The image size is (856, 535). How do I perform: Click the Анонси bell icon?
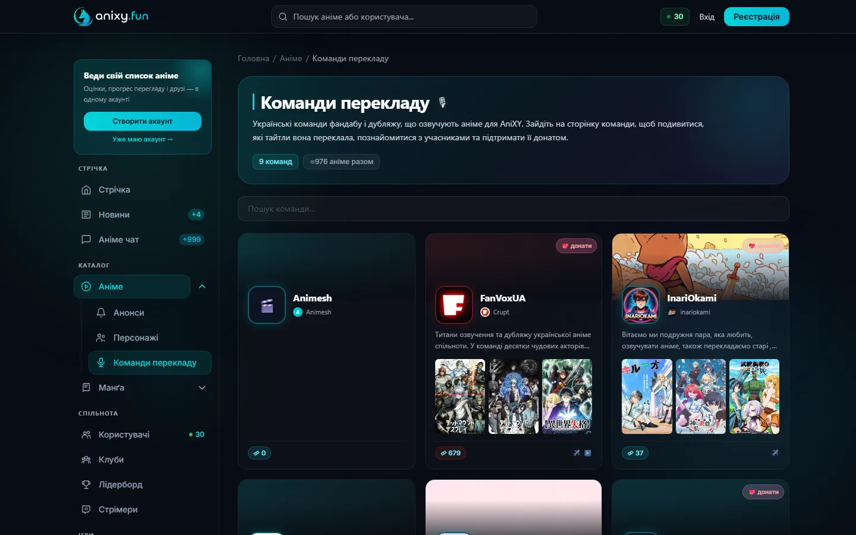point(101,313)
